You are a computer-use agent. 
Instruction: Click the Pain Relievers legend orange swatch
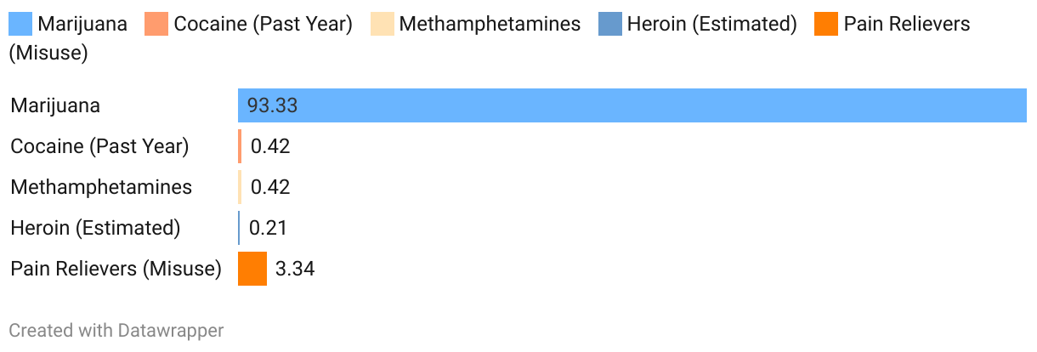coord(826,24)
